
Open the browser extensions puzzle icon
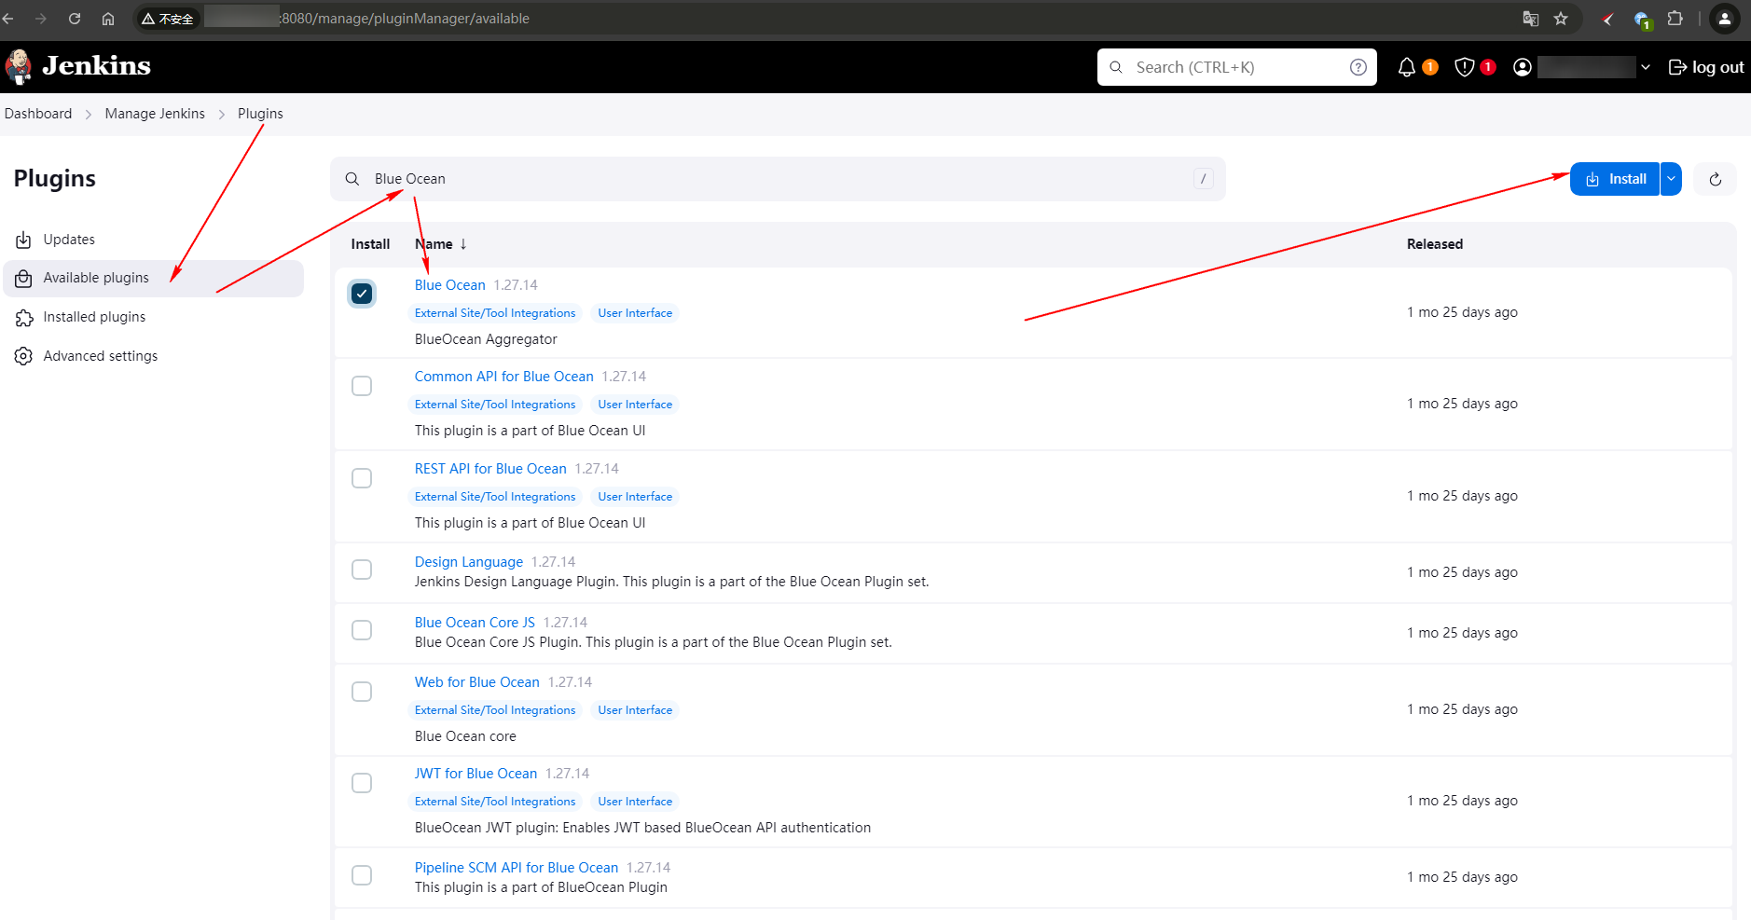[1675, 19]
